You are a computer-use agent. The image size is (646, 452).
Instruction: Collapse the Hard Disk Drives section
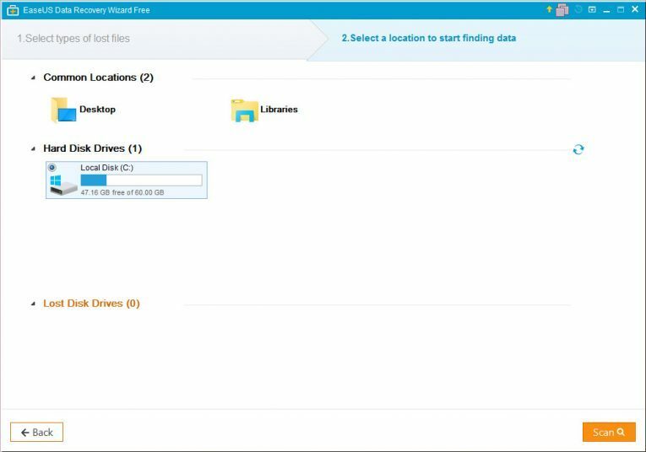(33, 149)
